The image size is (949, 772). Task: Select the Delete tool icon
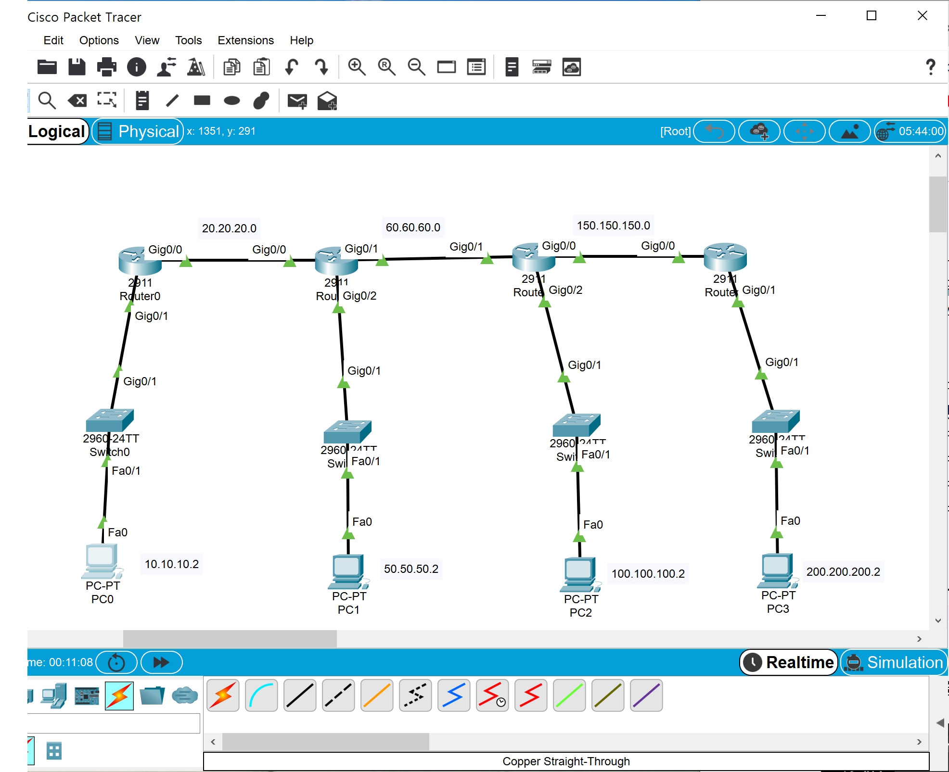[77, 101]
